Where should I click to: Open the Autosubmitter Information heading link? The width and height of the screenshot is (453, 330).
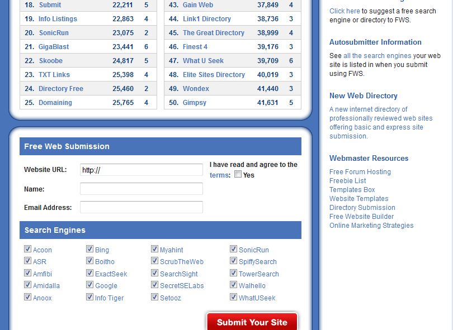pyautogui.click(x=375, y=42)
